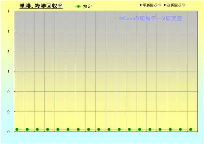The image size is (204, 144).
Task: Select the 検定 legend text label
Action: [87, 6]
